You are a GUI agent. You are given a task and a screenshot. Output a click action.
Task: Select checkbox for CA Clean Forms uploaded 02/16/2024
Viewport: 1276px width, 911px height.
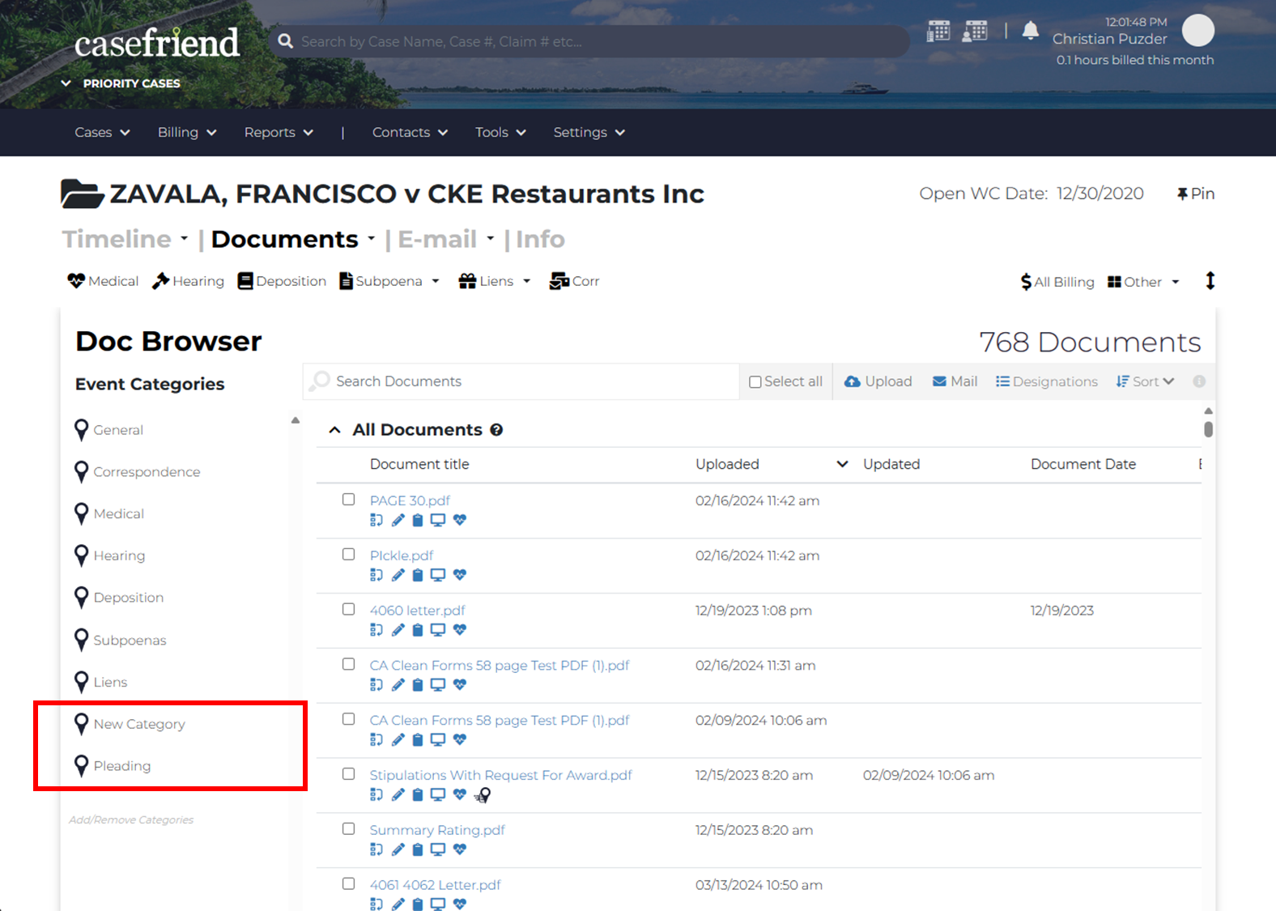pos(348,664)
